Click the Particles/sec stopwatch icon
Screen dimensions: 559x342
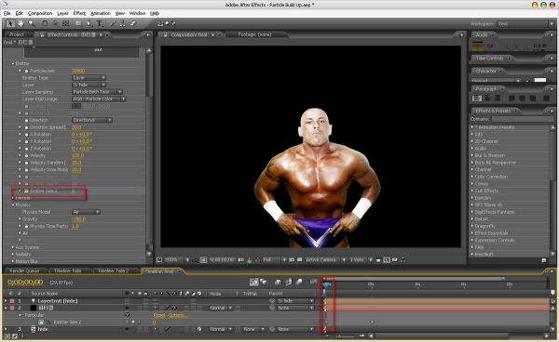(x=26, y=71)
